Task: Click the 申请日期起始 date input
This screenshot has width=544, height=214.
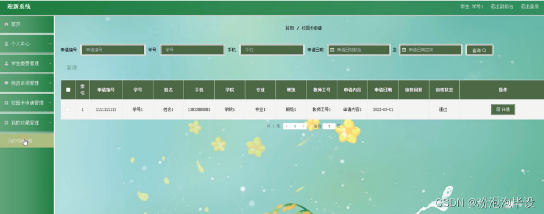Action: 359,50
